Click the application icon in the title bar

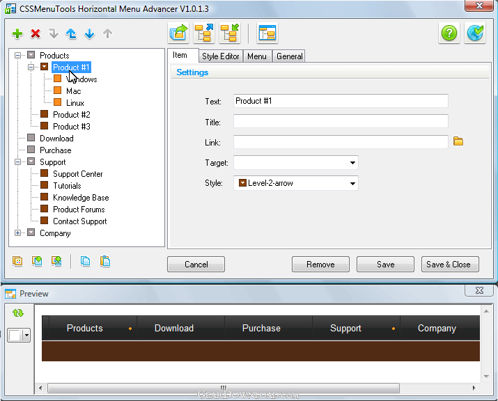tap(10, 8)
